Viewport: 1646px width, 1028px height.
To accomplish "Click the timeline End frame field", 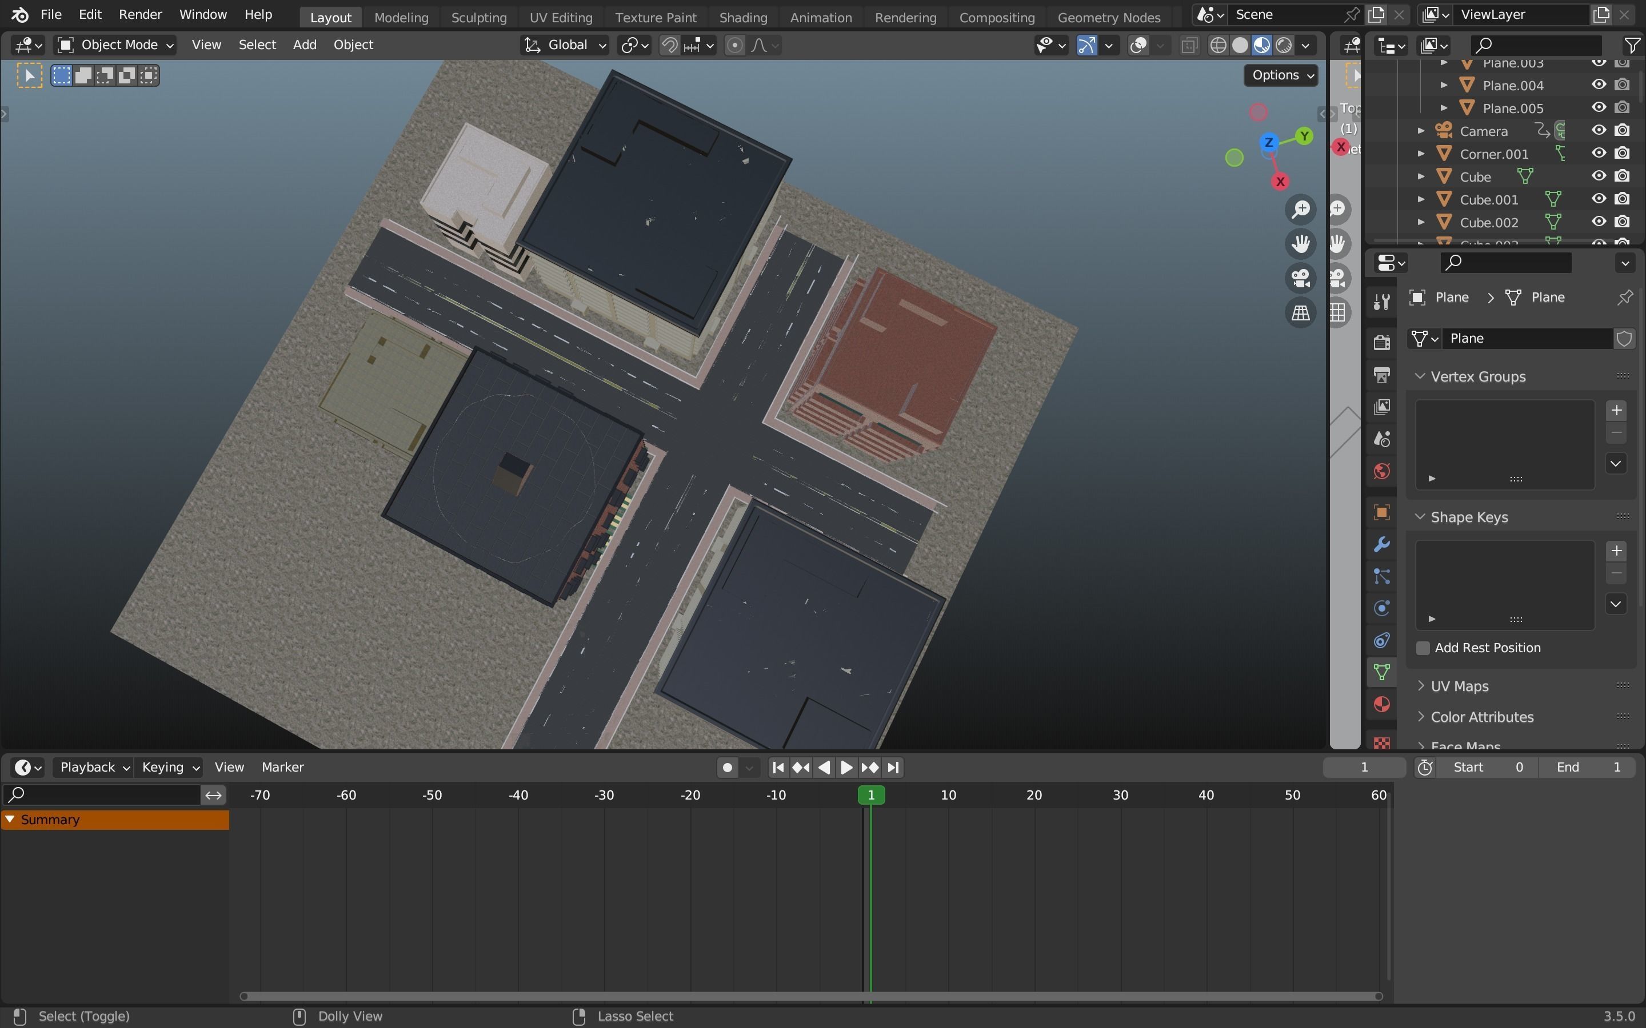I will tap(1589, 767).
